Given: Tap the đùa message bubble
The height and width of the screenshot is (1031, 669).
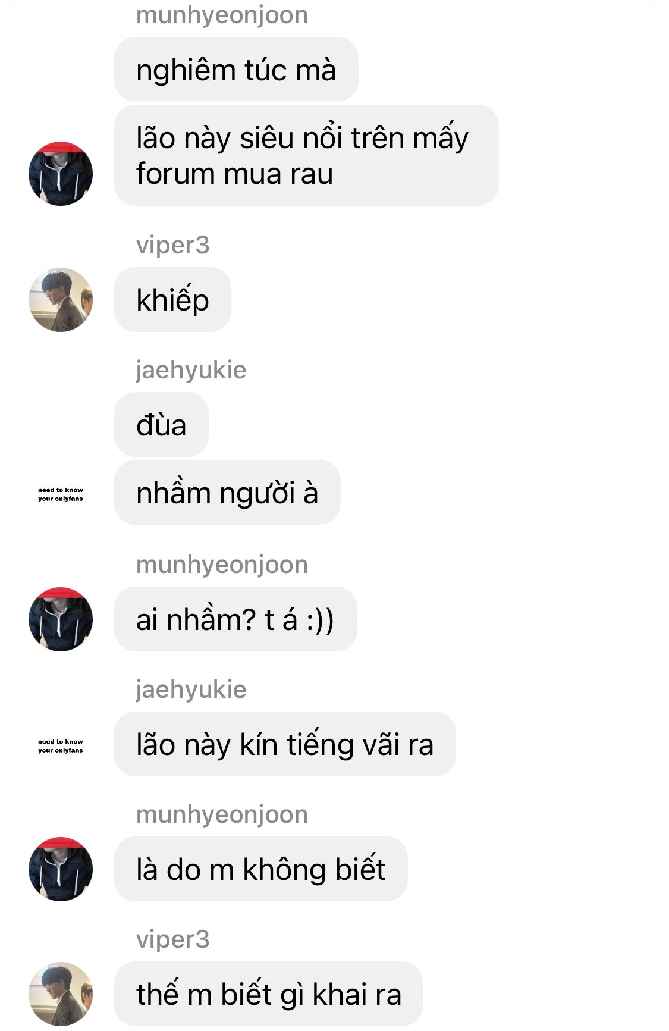Looking at the screenshot, I should pos(161,425).
